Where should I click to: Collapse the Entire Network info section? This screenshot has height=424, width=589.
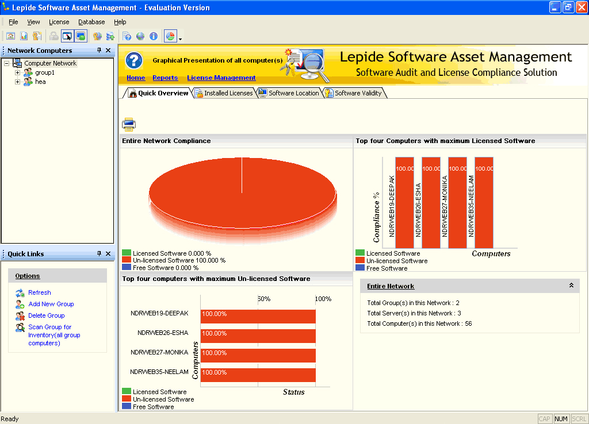point(571,286)
